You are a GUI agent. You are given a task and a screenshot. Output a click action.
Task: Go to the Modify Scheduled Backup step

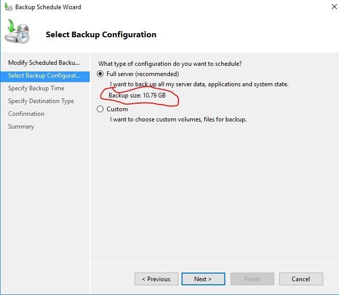44,63
